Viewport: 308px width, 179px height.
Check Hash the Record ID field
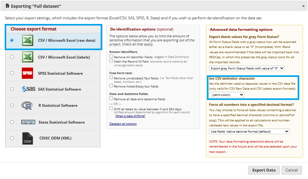(x=111, y=61)
